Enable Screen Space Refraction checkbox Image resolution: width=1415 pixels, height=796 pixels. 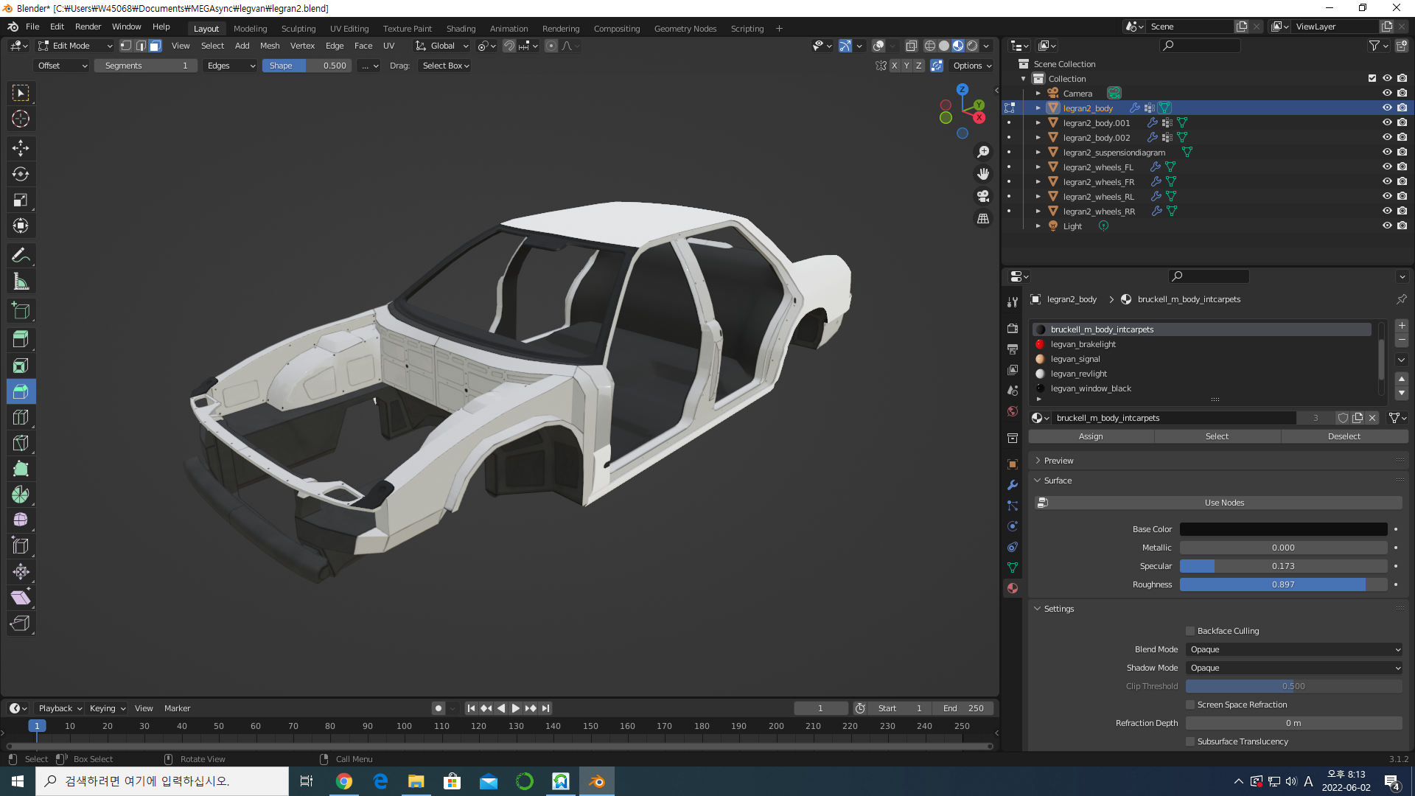pyautogui.click(x=1190, y=705)
